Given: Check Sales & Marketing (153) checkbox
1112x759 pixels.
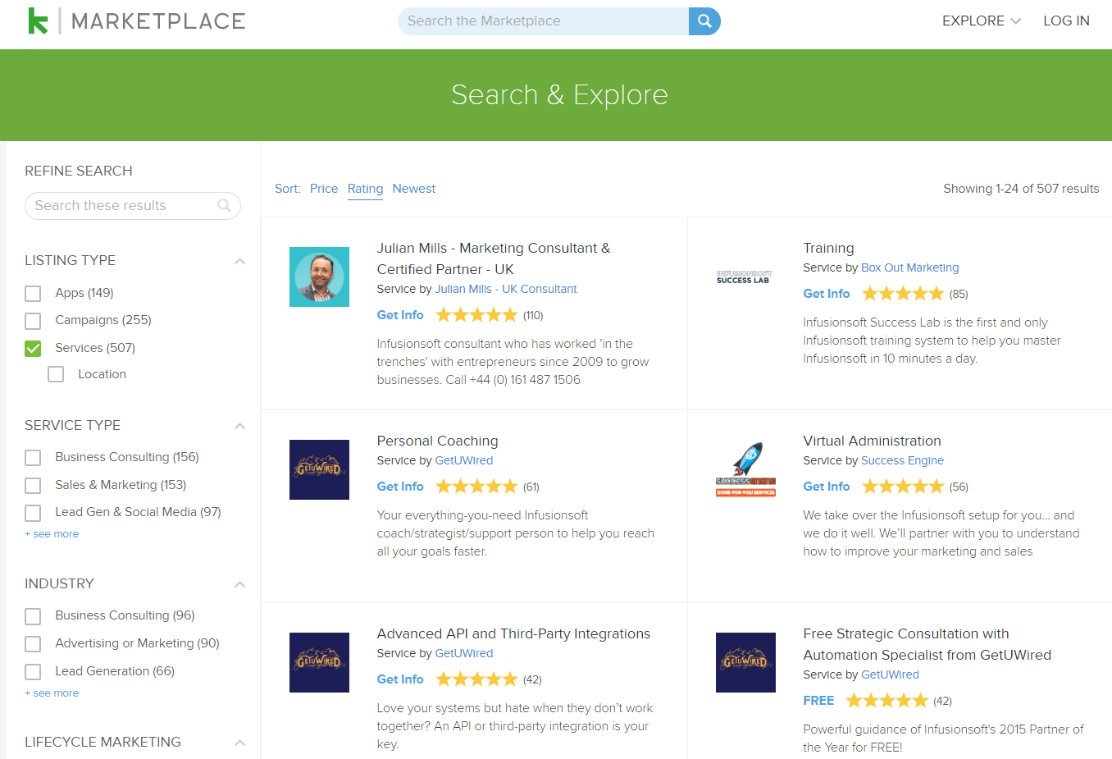Looking at the screenshot, I should point(33,486).
